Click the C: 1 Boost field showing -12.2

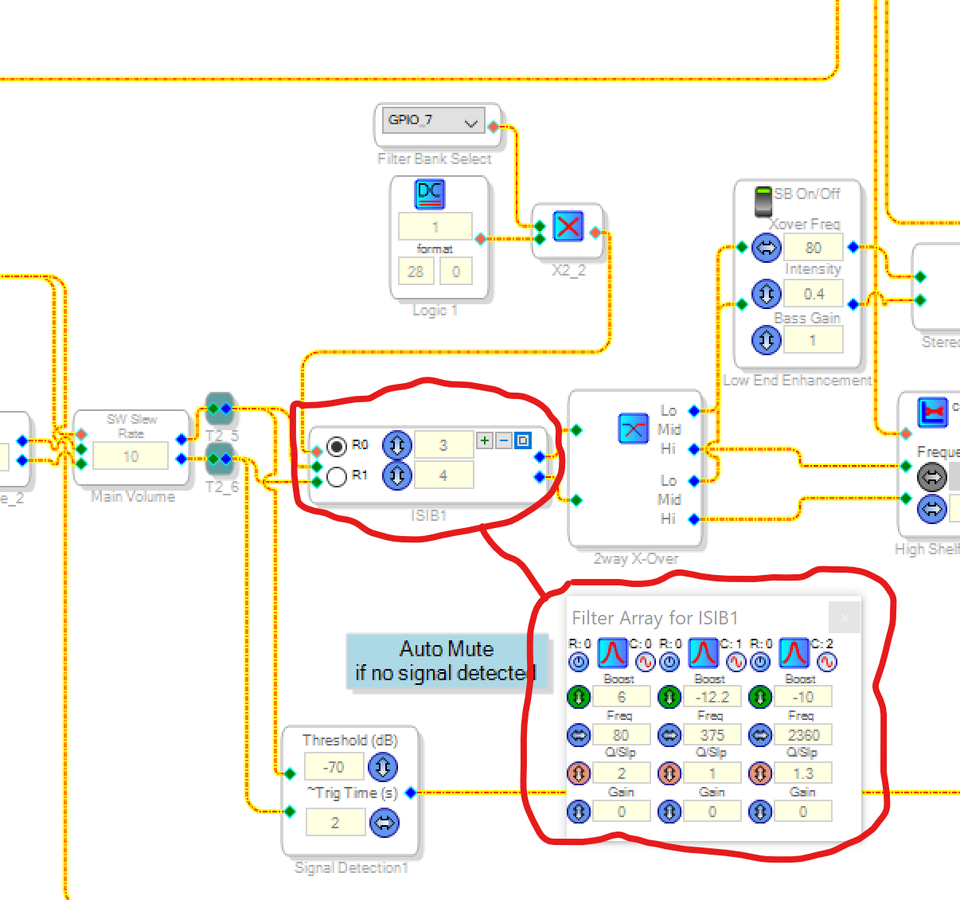click(x=712, y=697)
